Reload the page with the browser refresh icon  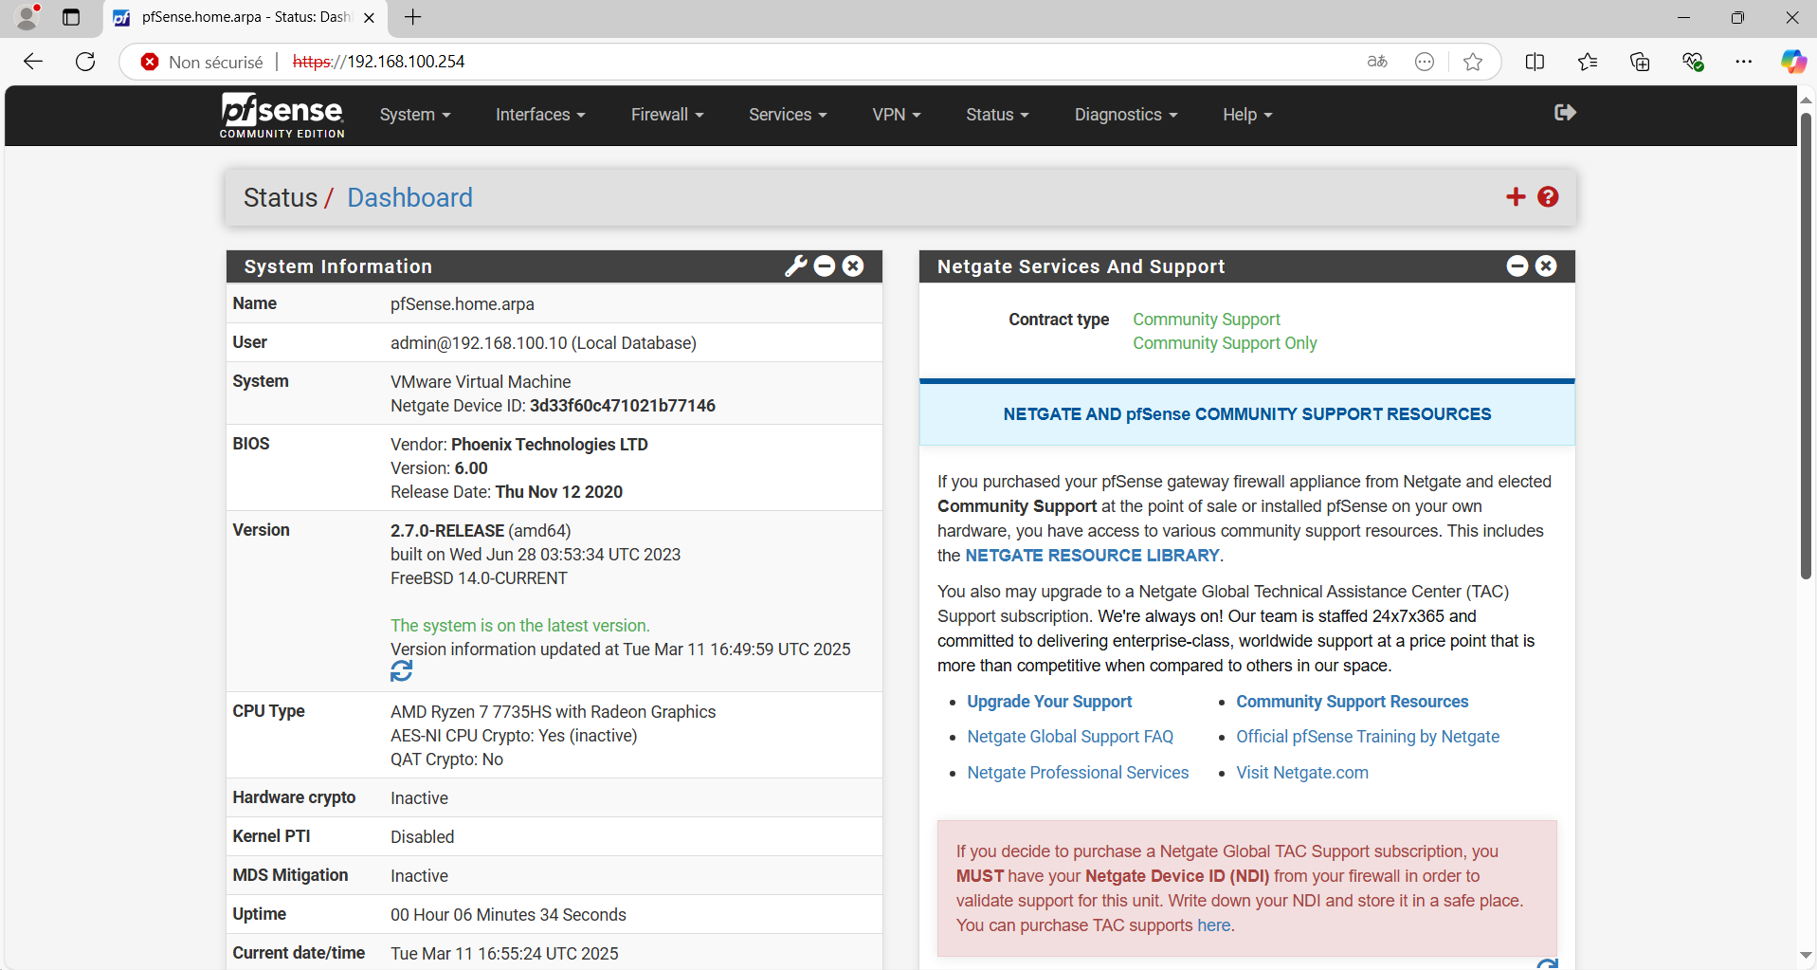pyautogui.click(x=84, y=61)
